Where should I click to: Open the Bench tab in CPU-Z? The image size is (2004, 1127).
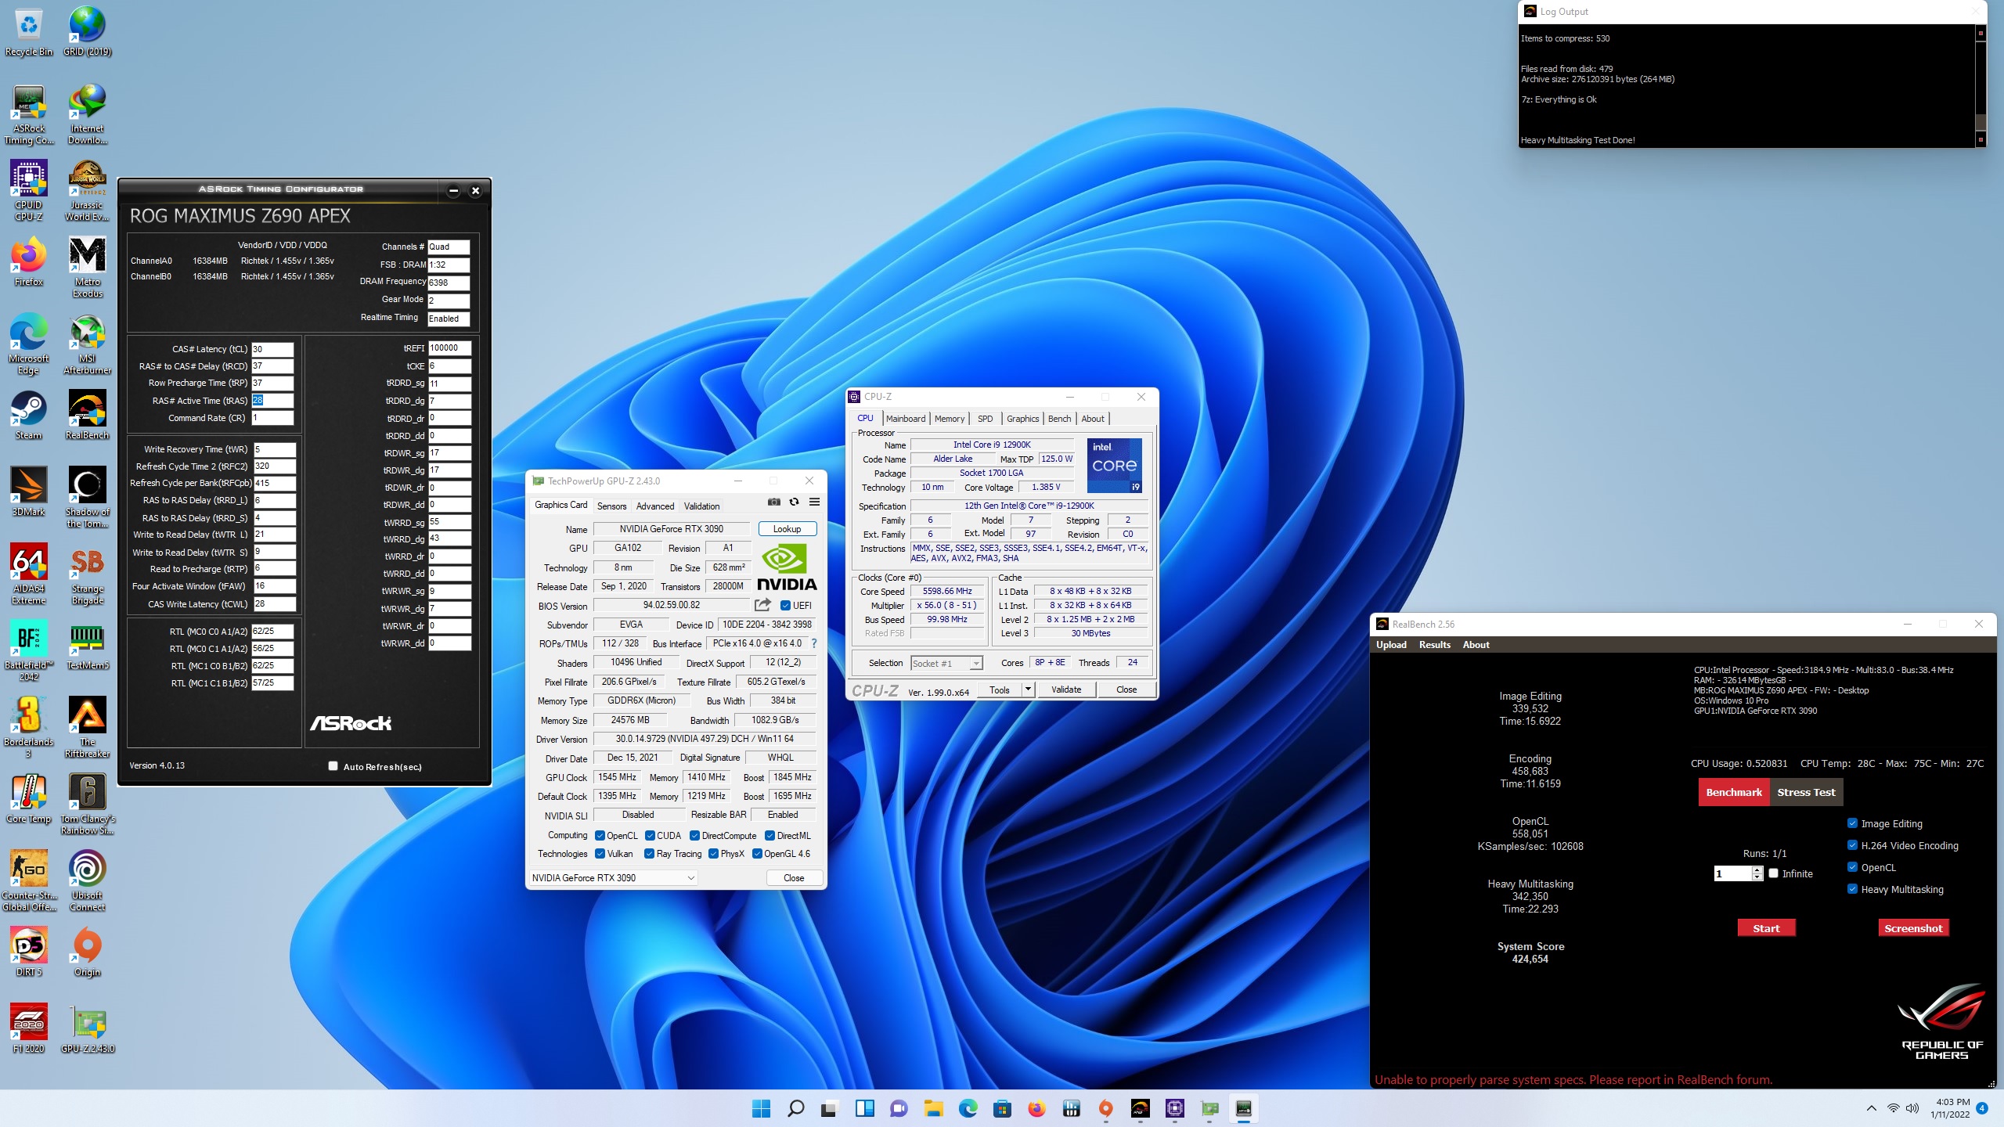point(1059,419)
